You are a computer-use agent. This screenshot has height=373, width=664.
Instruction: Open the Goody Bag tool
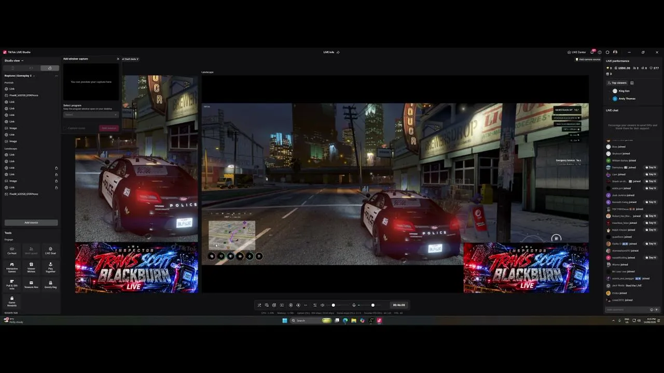coord(50,284)
